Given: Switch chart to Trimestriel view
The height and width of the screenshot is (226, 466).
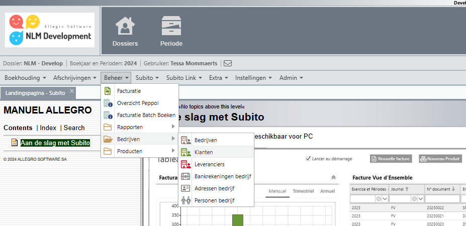Looking at the screenshot, I should coord(303,191).
